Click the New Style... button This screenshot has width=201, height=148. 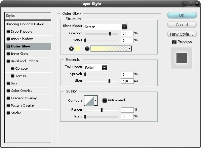(x=182, y=34)
